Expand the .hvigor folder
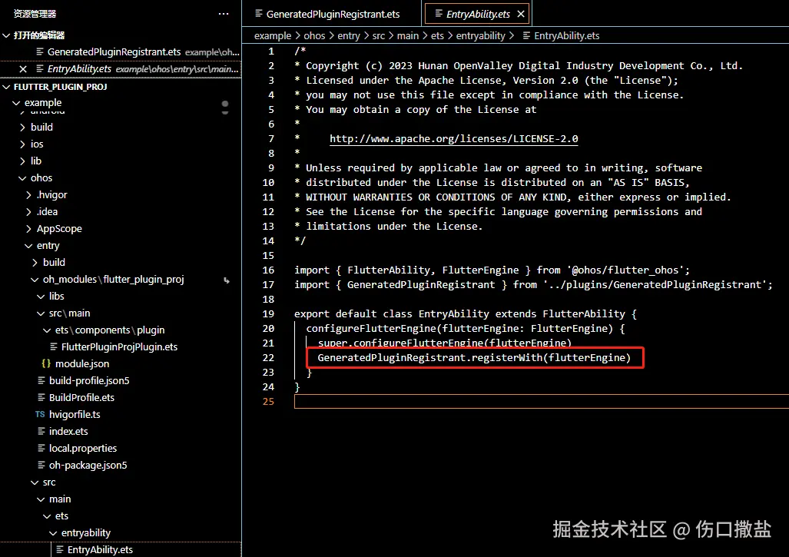The width and height of the screenshot is (789, 557). (x=28, y=194)
